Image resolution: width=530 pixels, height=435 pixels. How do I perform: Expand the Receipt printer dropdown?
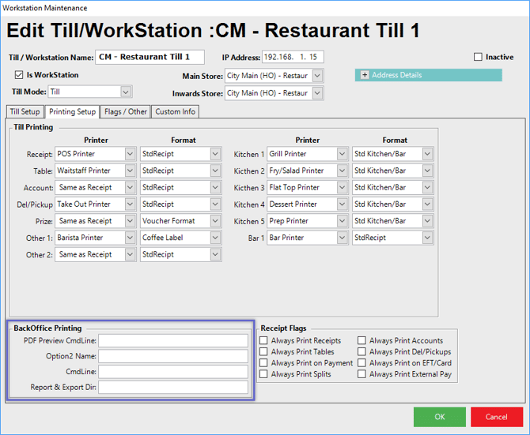[131, 154]
